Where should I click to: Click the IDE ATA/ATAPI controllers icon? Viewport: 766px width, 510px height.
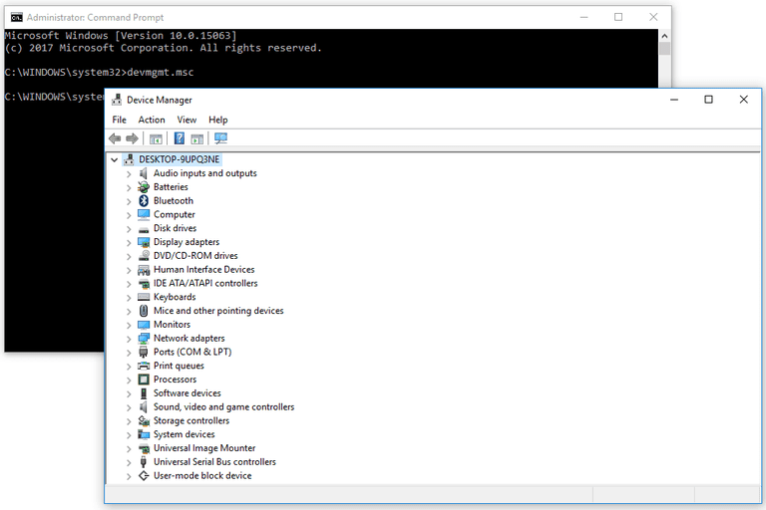(144, 283)
